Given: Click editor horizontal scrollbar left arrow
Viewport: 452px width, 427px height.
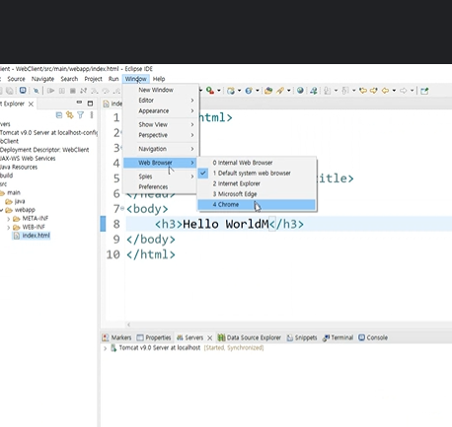Looking at the screenshot, I should [129, 324].
